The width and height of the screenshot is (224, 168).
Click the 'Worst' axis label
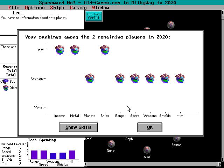click(39, 107)
